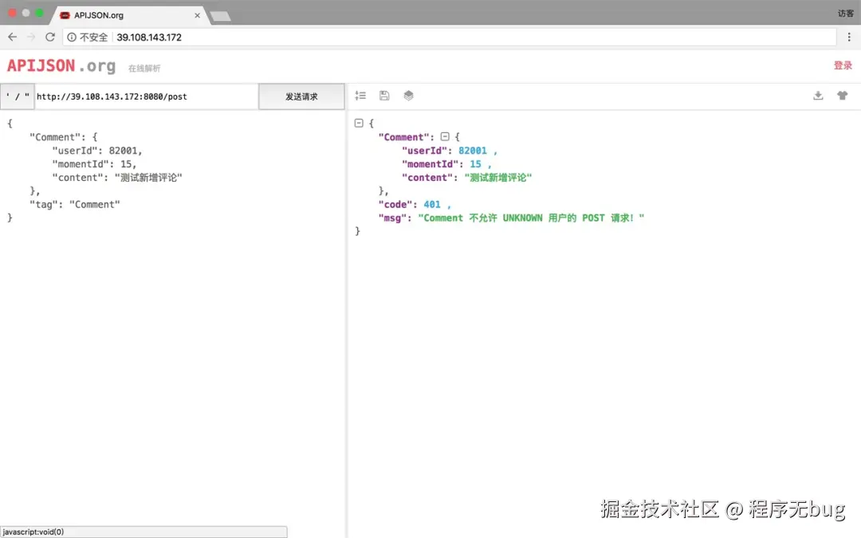Click the download icon in result toolbar
This screenshot has height=538, width=861.
(x=818, y=96)
